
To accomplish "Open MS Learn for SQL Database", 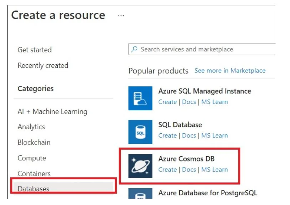I will (x=214, y=136).
